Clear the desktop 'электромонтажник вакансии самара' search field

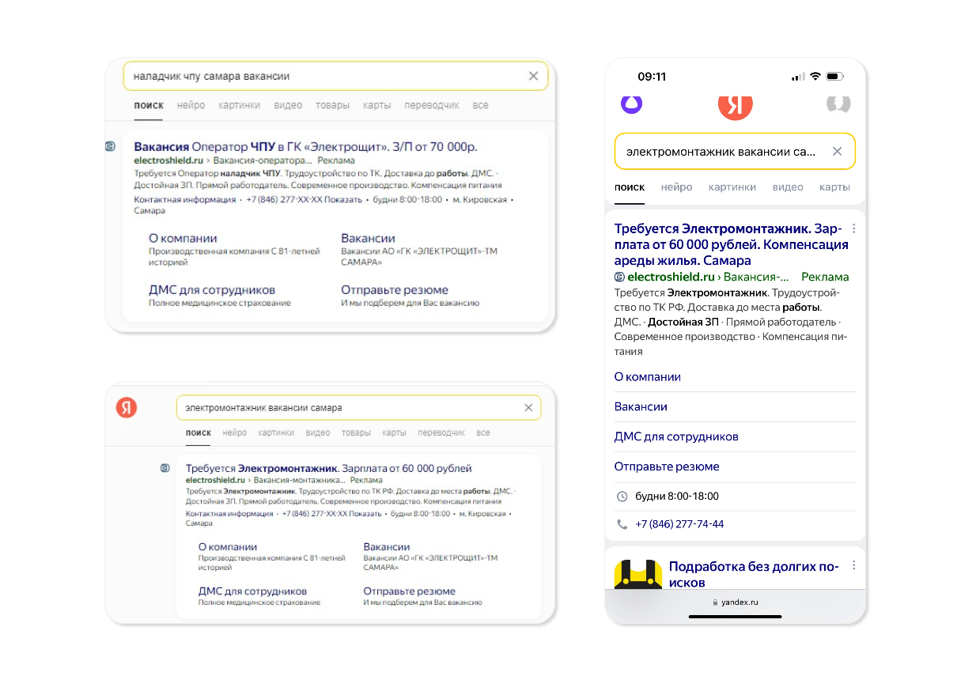click(x=528, y=407)
